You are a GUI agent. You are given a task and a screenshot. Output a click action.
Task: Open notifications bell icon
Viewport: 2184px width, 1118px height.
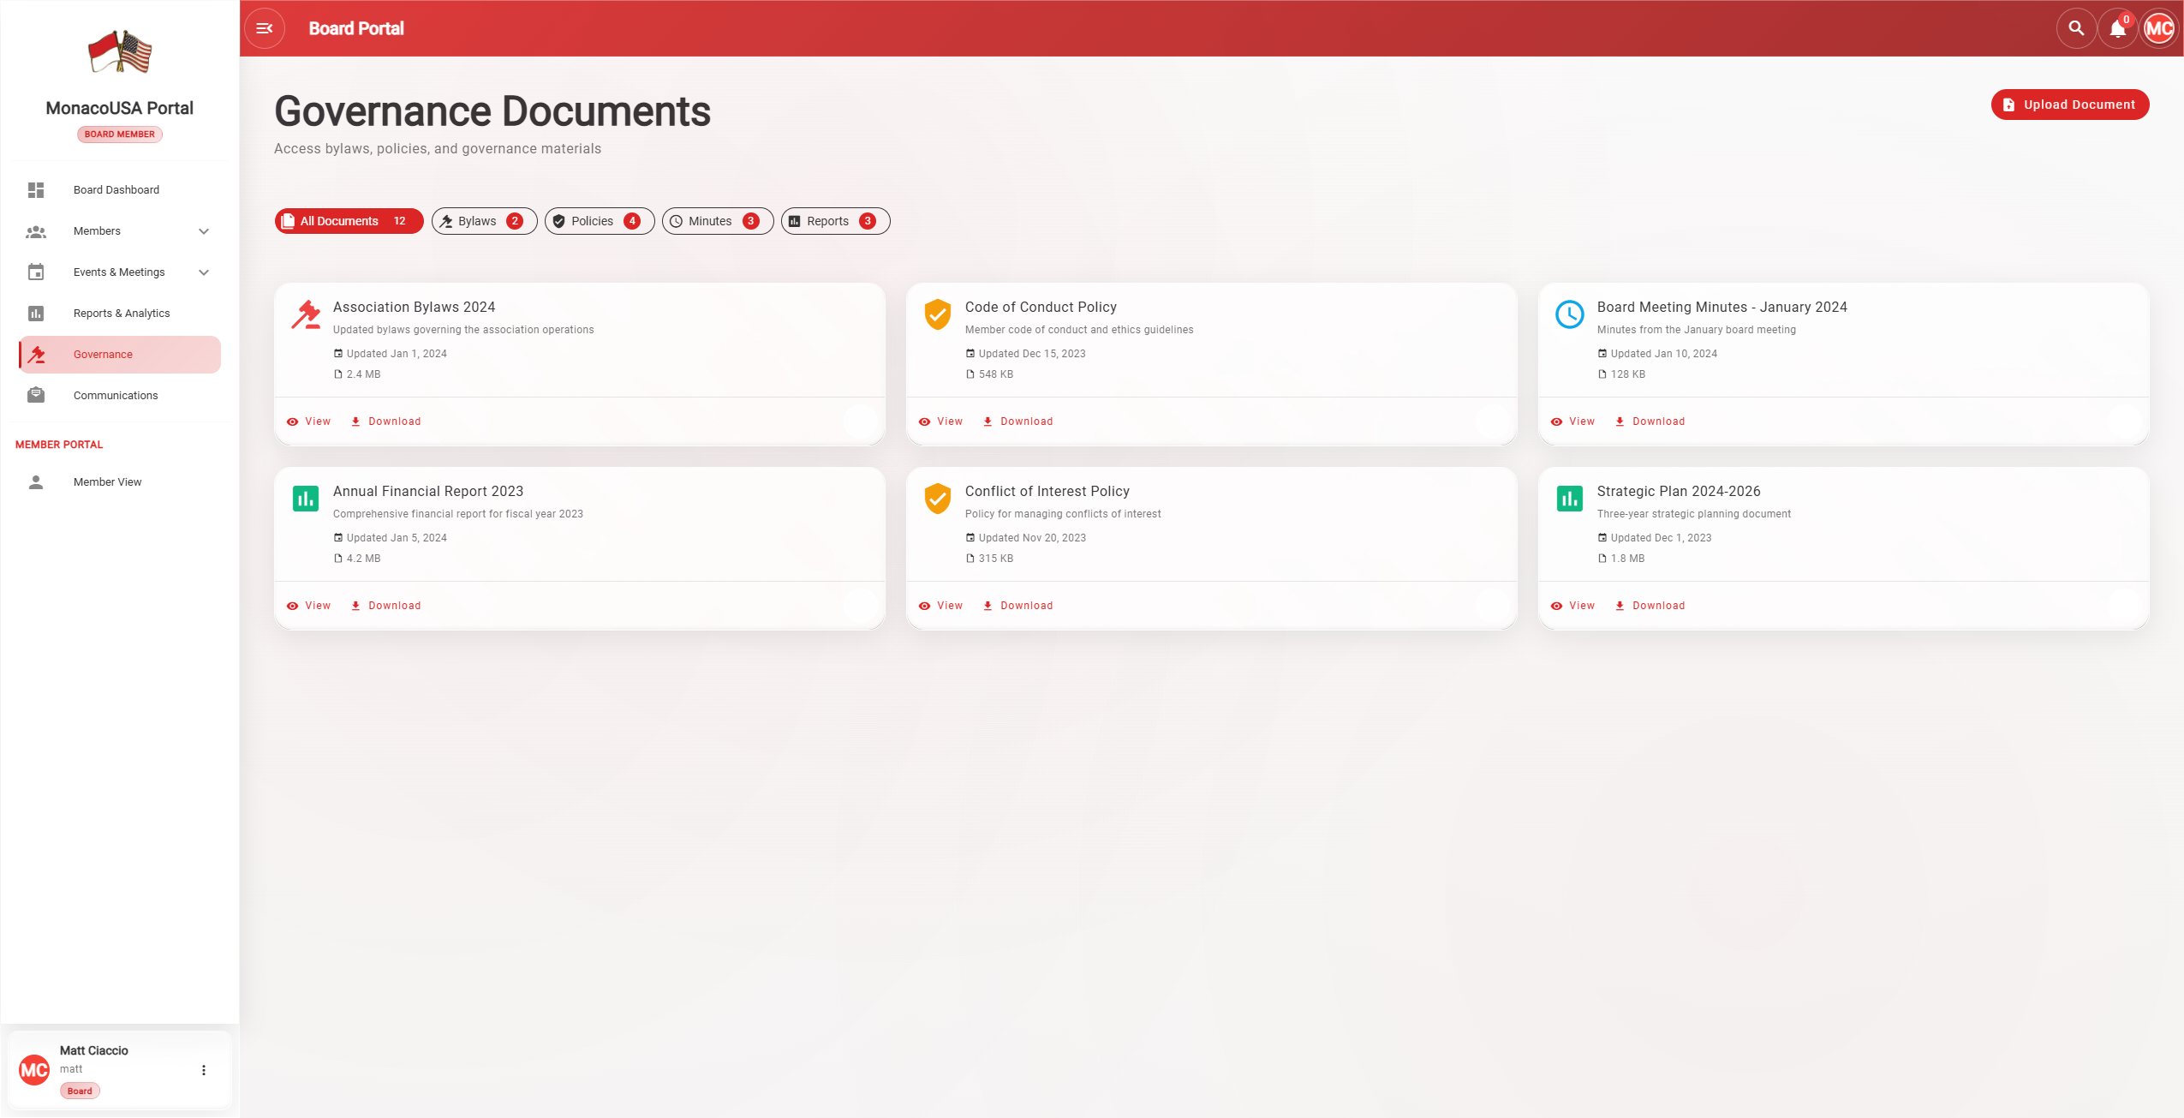[x=2117, y=28]
